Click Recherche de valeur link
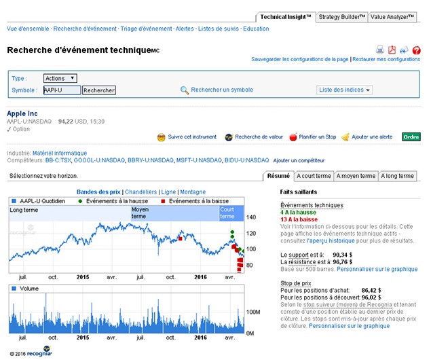This screenshot has height=362, width=431. tap(259, 137)
